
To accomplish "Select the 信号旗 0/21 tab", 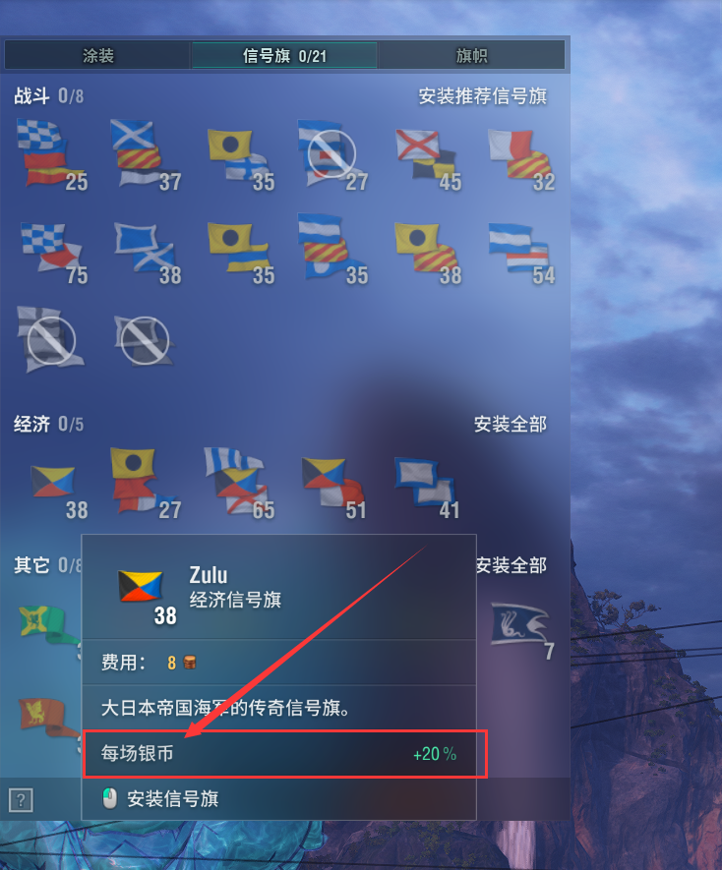I will point(284,55).
